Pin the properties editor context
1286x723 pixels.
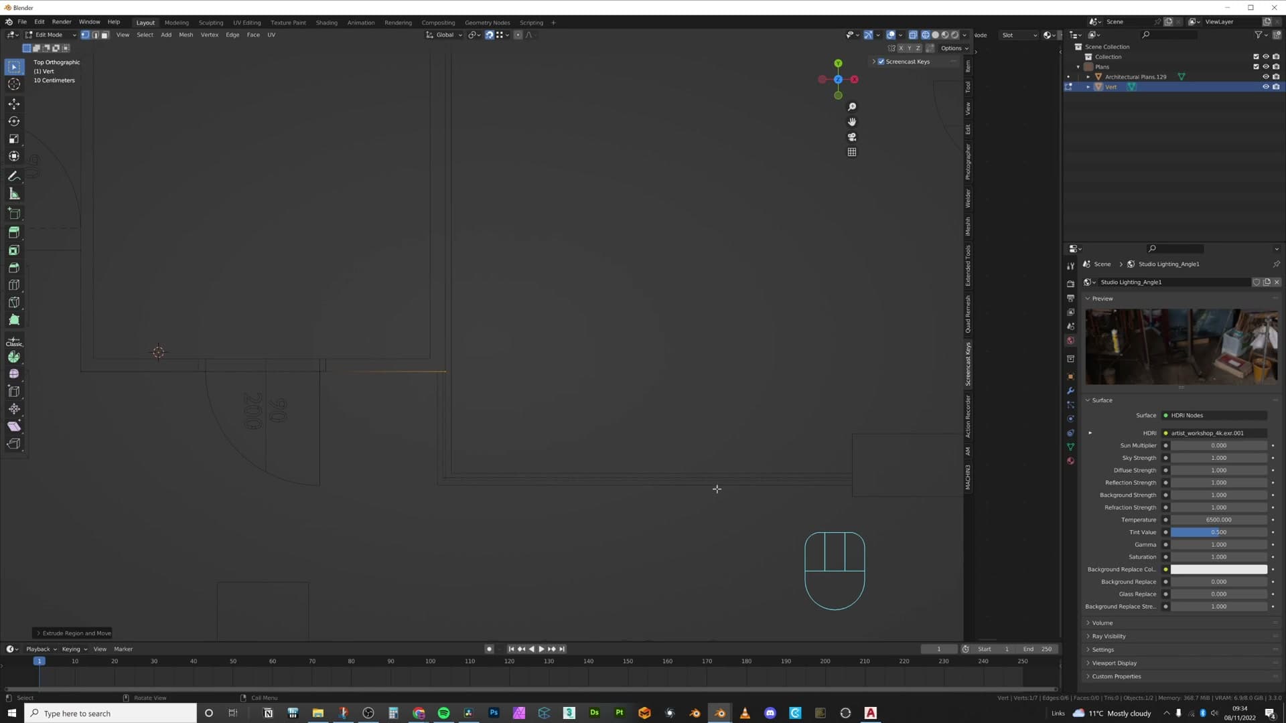1277,264
